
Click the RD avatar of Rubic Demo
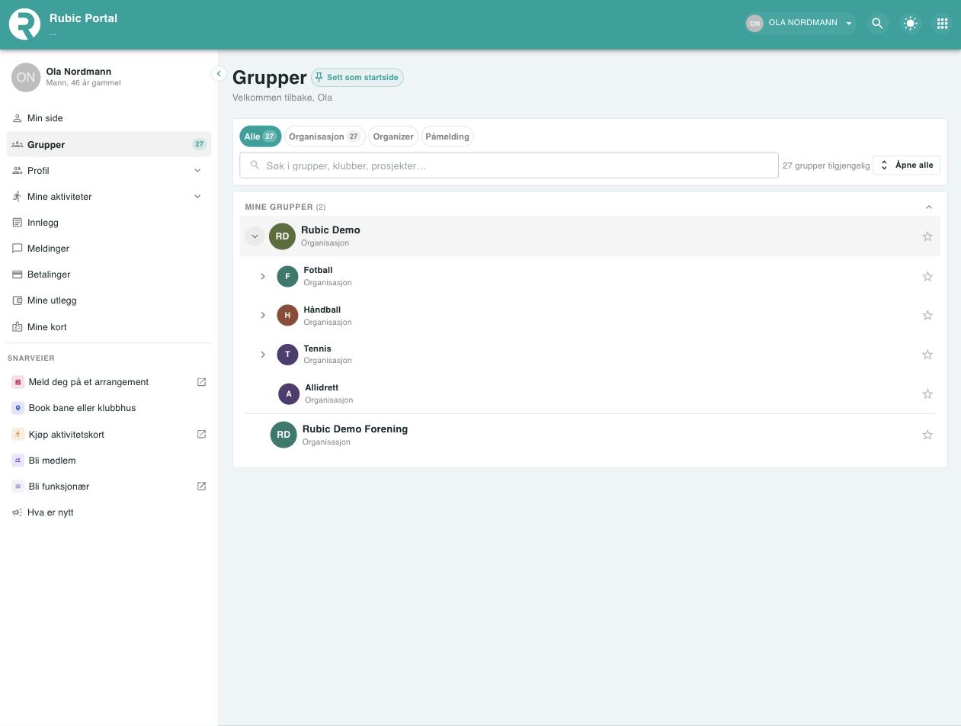click(282, 236)
